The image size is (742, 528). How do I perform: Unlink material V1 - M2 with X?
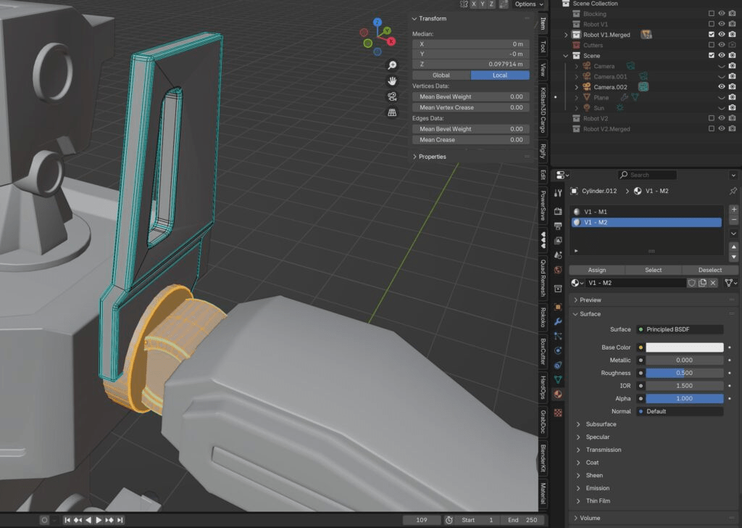click(x=713, y=283)
